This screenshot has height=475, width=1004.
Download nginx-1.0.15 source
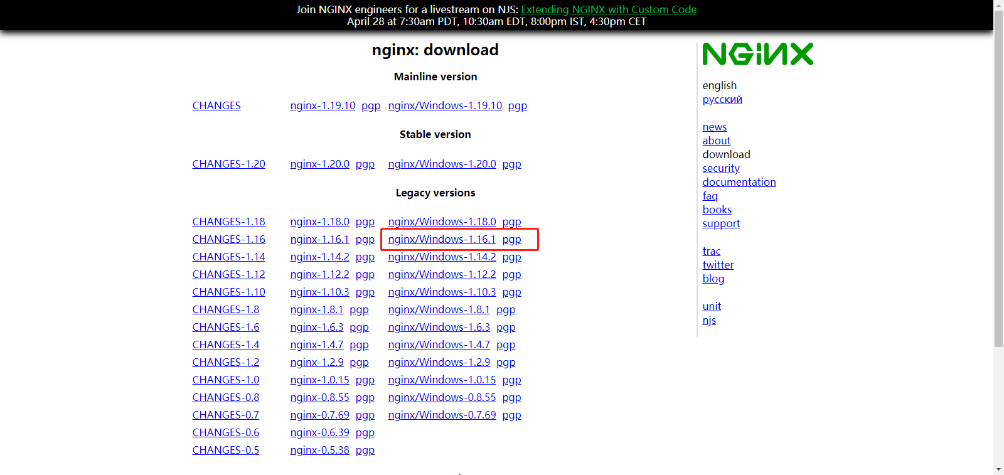tap(319, 380)
